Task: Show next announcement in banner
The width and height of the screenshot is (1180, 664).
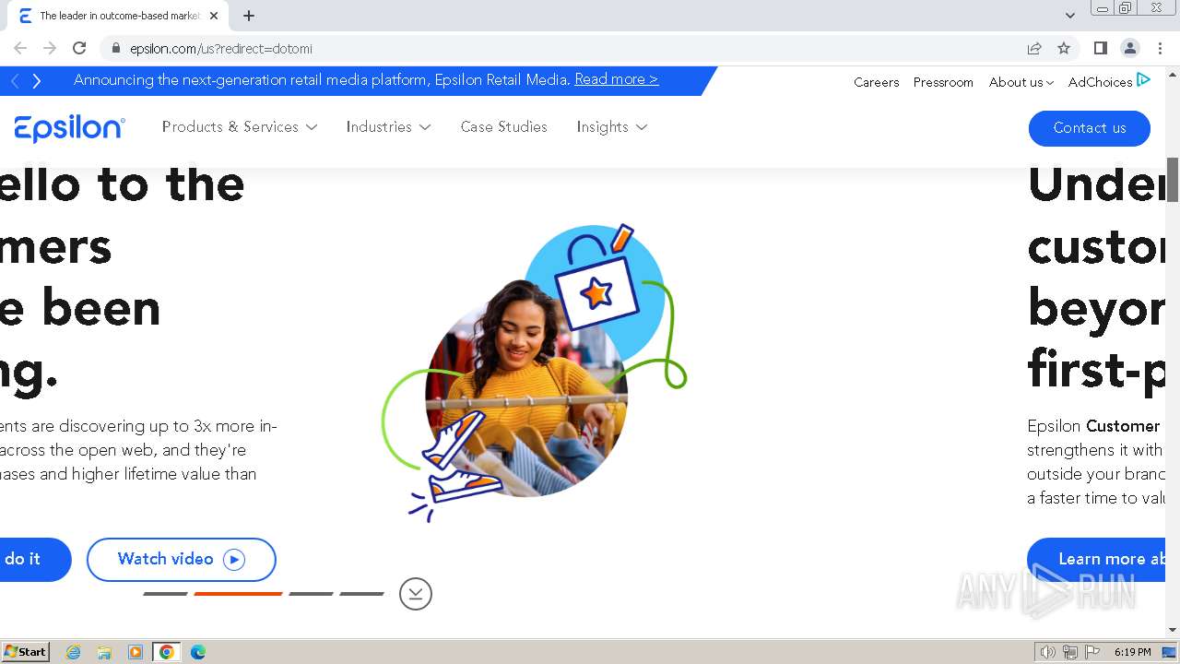Action: pyautogui.click(x=37, y=81)
